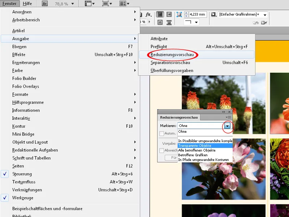Screen dimensions: 289x217
Task: Select the Mini Bridge menu entry
Action: pyautogui.click(x=70, y=134)
